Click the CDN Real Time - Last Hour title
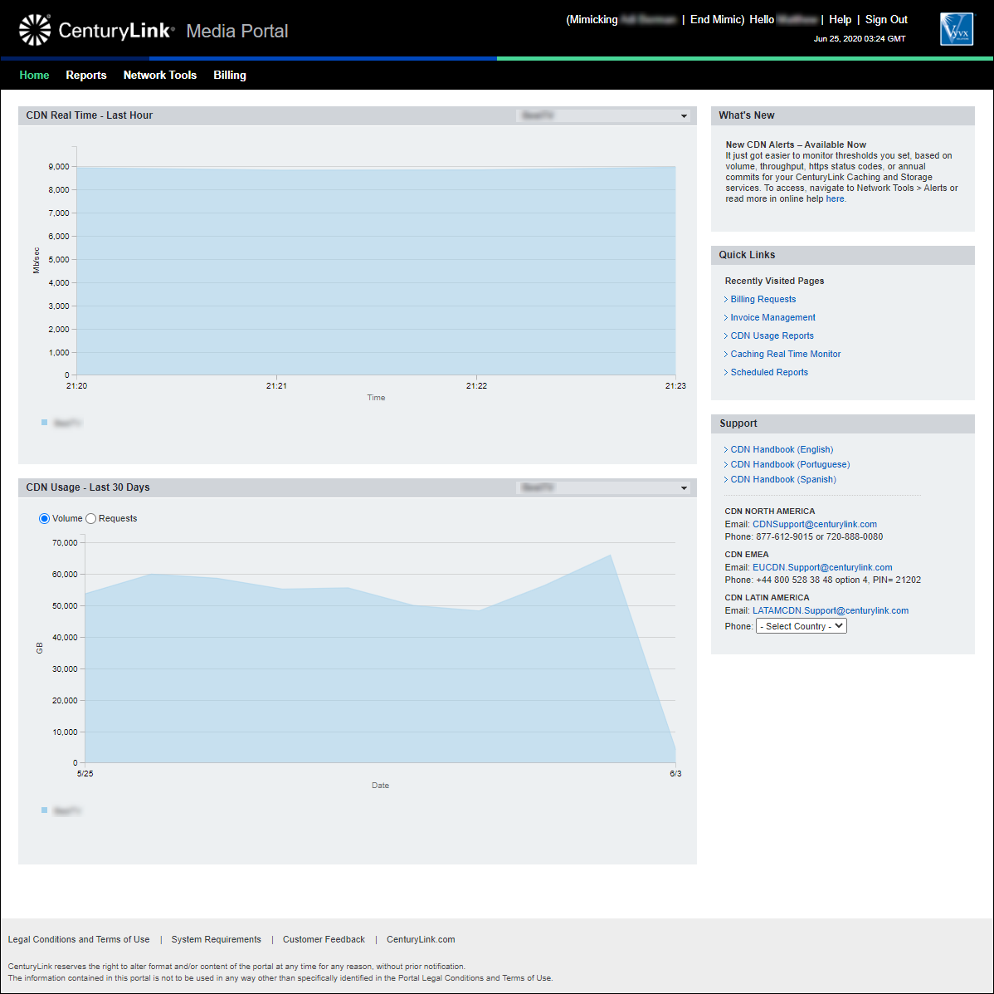The width and height of the screenshot is (994, 994). tap(90, 115)
